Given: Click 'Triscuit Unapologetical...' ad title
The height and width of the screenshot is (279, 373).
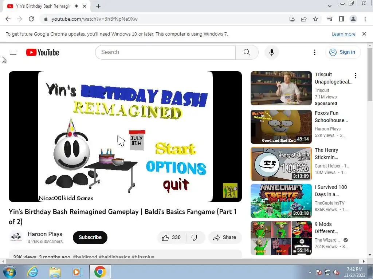Looking at the screenshot, I should [x=334, y=78].
